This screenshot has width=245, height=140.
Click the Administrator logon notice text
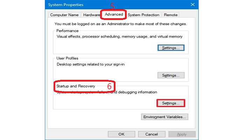coord(121,24)
